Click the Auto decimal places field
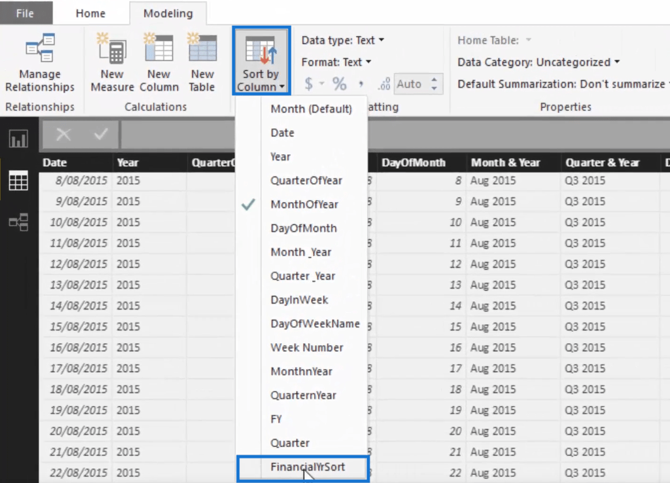Viewport: 670px width, 483px height. pos(411,84)
